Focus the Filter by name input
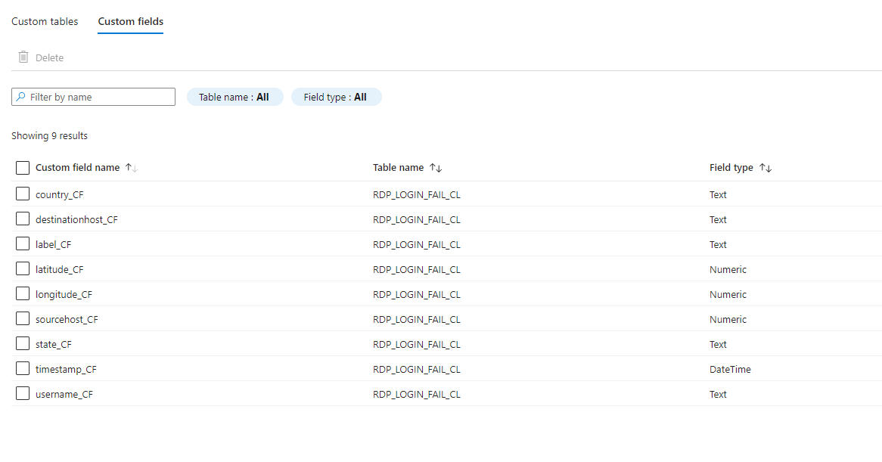Image resolution: width=882 pixels, height=462 pixels. 93,97
